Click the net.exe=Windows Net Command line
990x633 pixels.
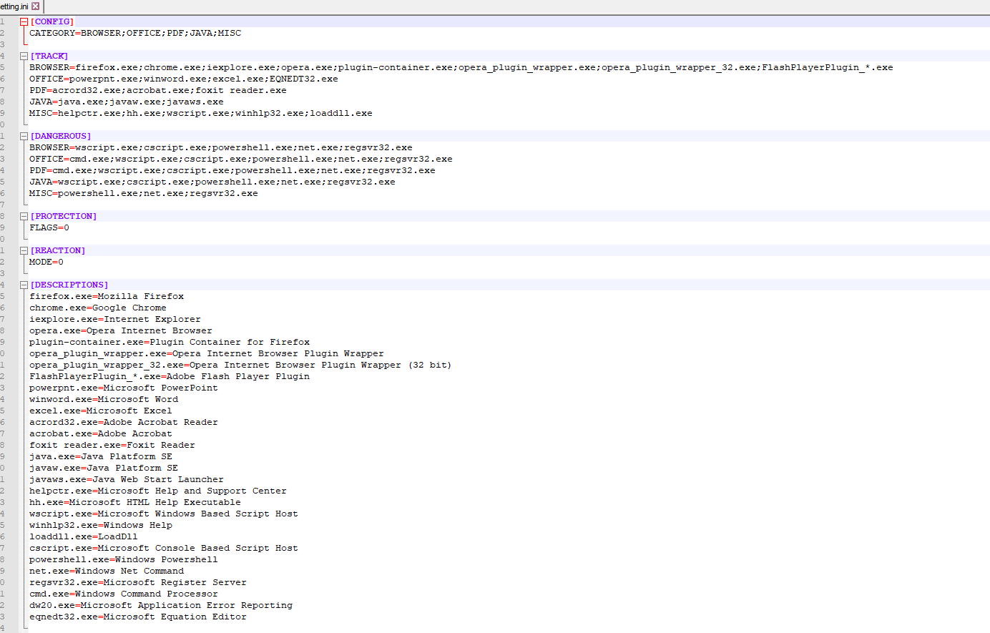tap(107, 571)
